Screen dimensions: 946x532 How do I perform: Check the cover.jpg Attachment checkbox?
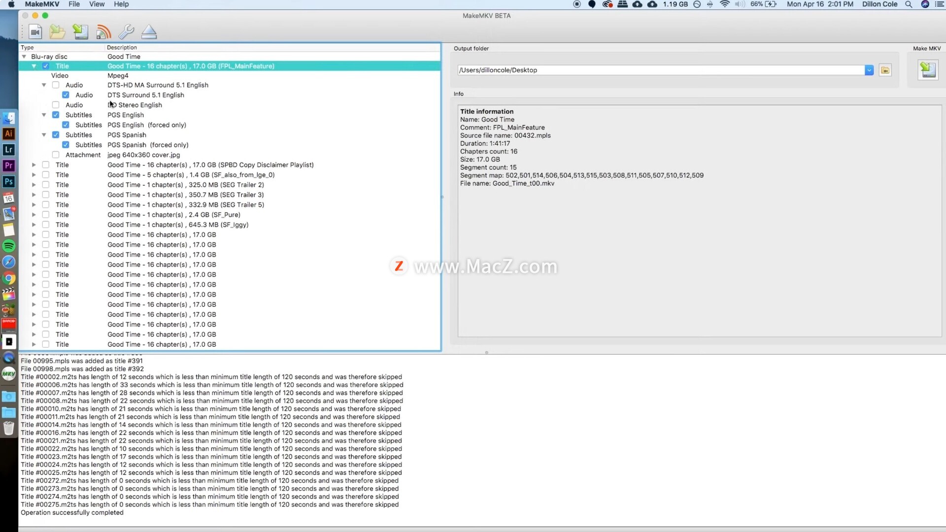pos(56,155)
